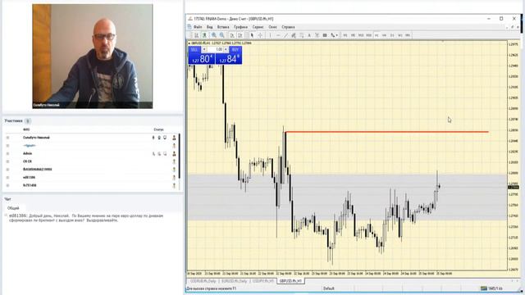Open the Графики menu

pyautogui.click(x=240, y=27)
